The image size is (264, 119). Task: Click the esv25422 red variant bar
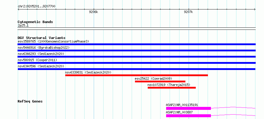pos(160,81)
